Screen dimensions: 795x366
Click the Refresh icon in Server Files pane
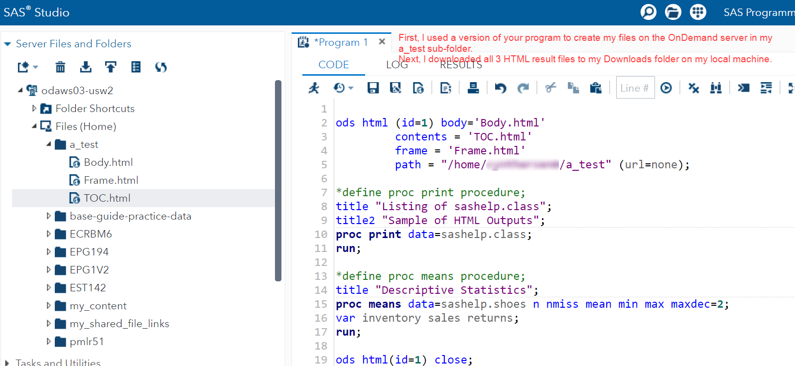point(160,67)
